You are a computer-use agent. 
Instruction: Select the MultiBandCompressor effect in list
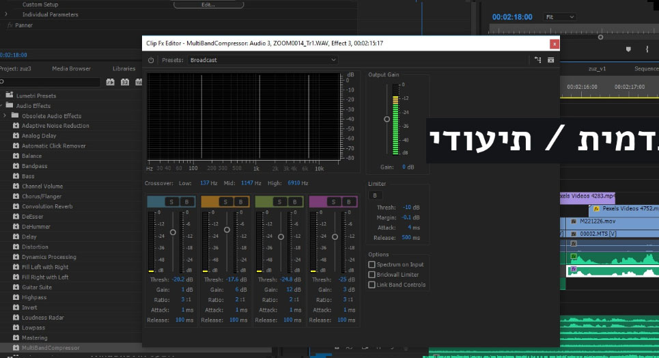click(51, 348)
